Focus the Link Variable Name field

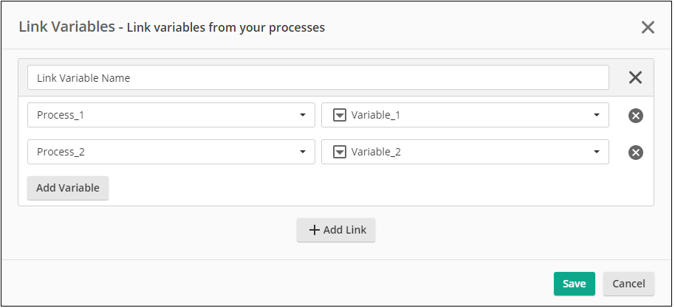click(318, 77)
